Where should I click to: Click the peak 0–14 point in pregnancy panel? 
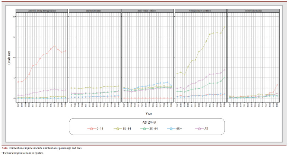point(54,46)
